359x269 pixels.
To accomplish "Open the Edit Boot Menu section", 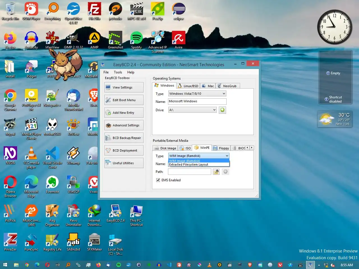I will point(124,100).
